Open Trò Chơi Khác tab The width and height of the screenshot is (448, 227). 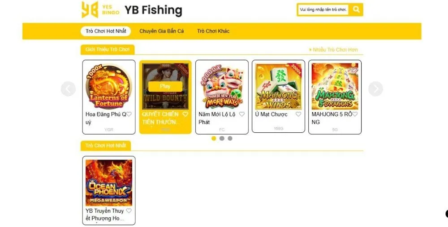[x=213, y=31]
